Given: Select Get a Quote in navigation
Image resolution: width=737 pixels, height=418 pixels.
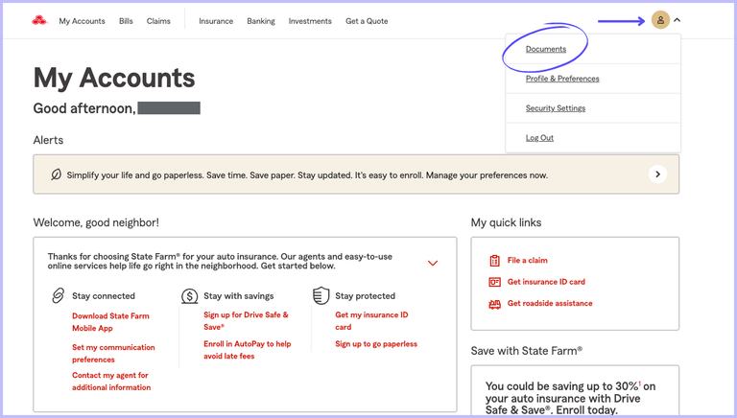Looking at the screenshot, I should [x=367, y=21].
